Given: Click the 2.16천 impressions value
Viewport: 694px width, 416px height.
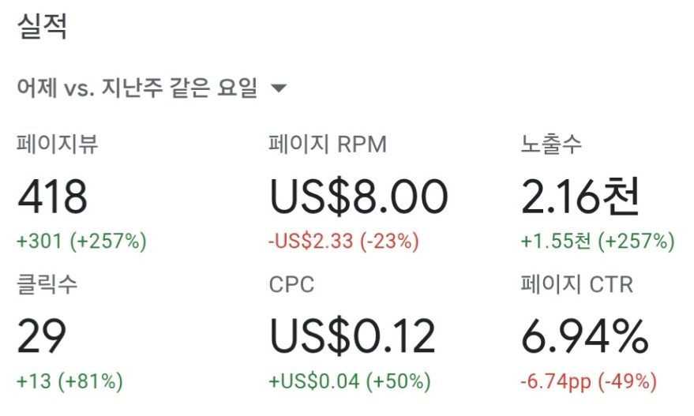Looking at the screenshot, I should tap(580, 196).
